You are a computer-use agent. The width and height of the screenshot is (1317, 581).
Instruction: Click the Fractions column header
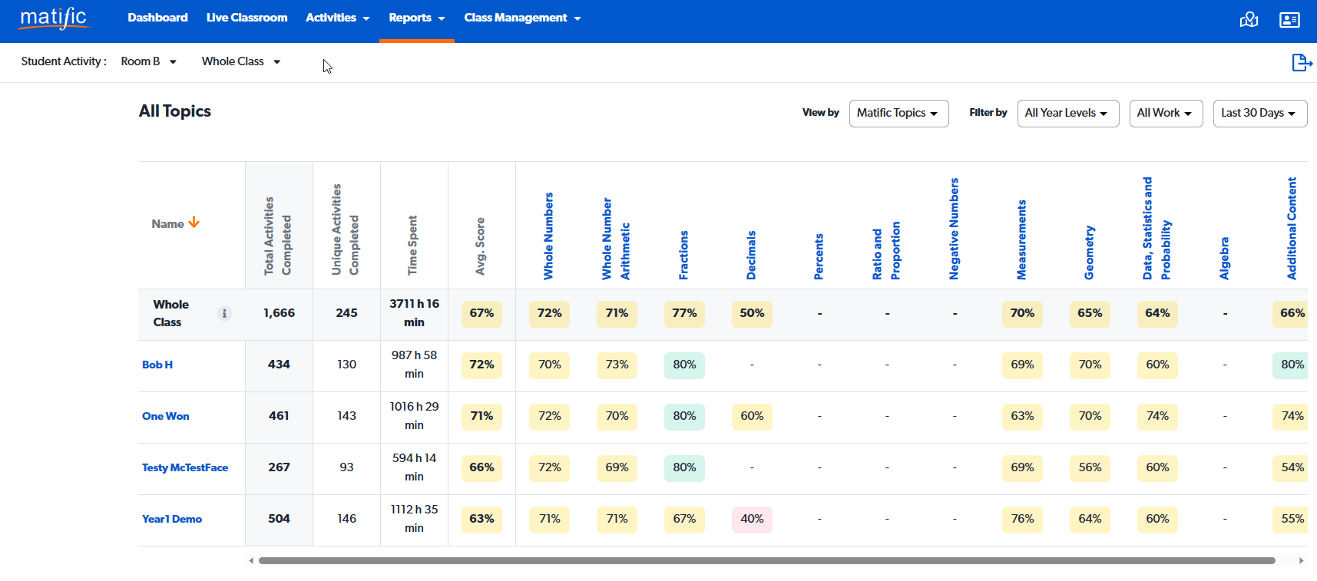(x=683, y=255)
